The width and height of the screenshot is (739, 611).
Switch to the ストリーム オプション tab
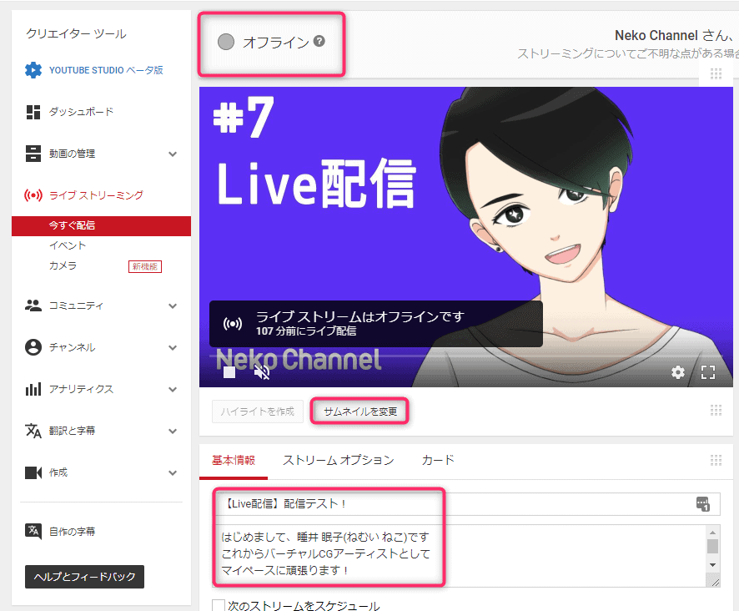pyautogui.click(x=338, y=460)
